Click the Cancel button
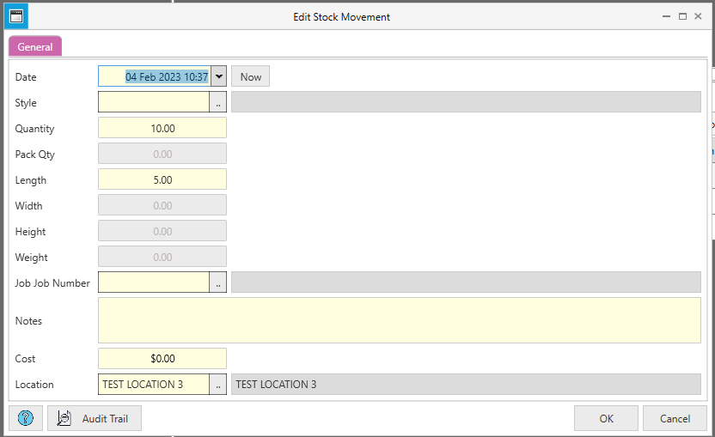Viewport: 715px width, 437px height. (675, 418)
